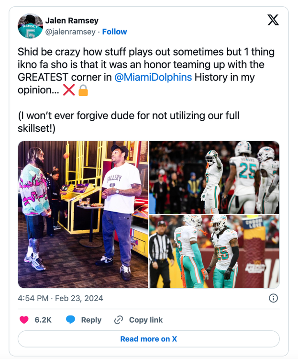Click the Reply text label
The image size is (298, 359).
[91, 320]
